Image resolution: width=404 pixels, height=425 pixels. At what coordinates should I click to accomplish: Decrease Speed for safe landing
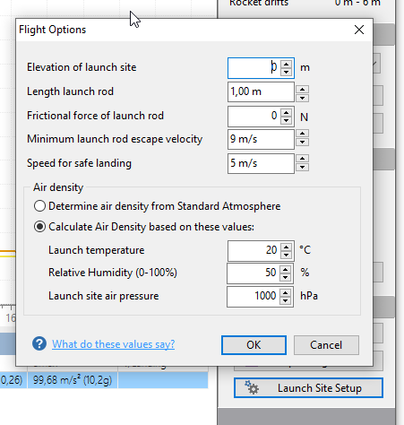click(x=303, y=167)
